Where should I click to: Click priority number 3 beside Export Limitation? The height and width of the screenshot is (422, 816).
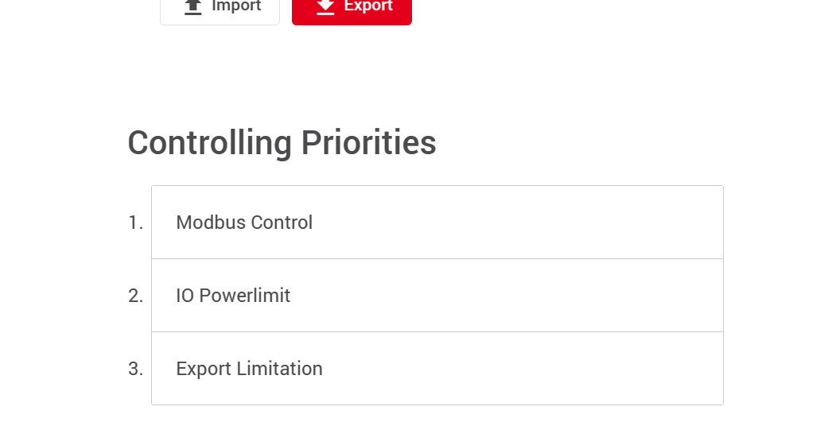(x=135, y=370)
